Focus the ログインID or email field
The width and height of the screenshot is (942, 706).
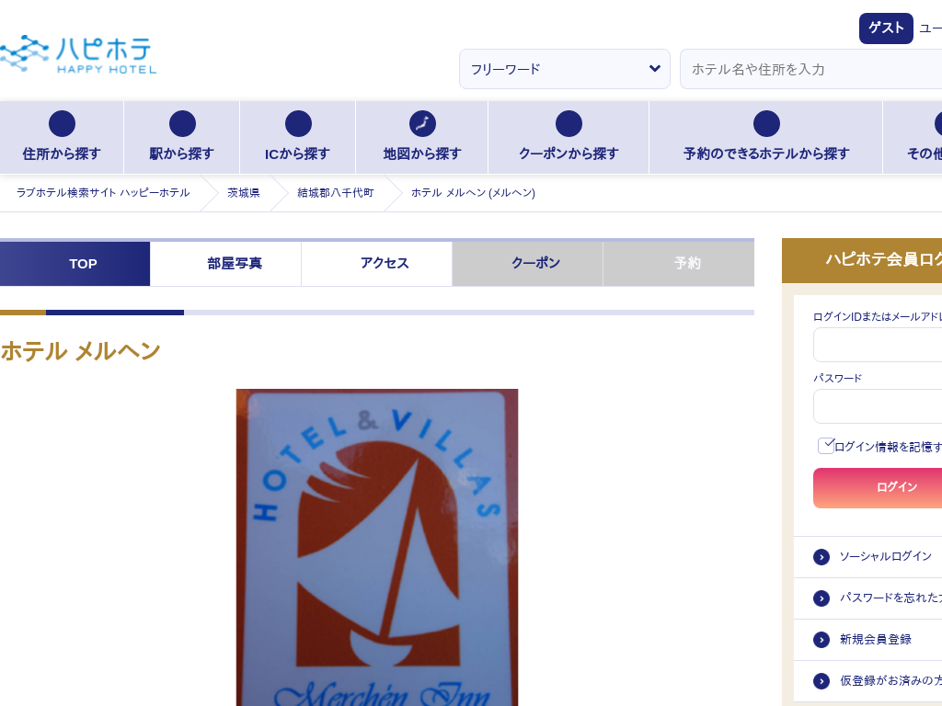point(878,346)
